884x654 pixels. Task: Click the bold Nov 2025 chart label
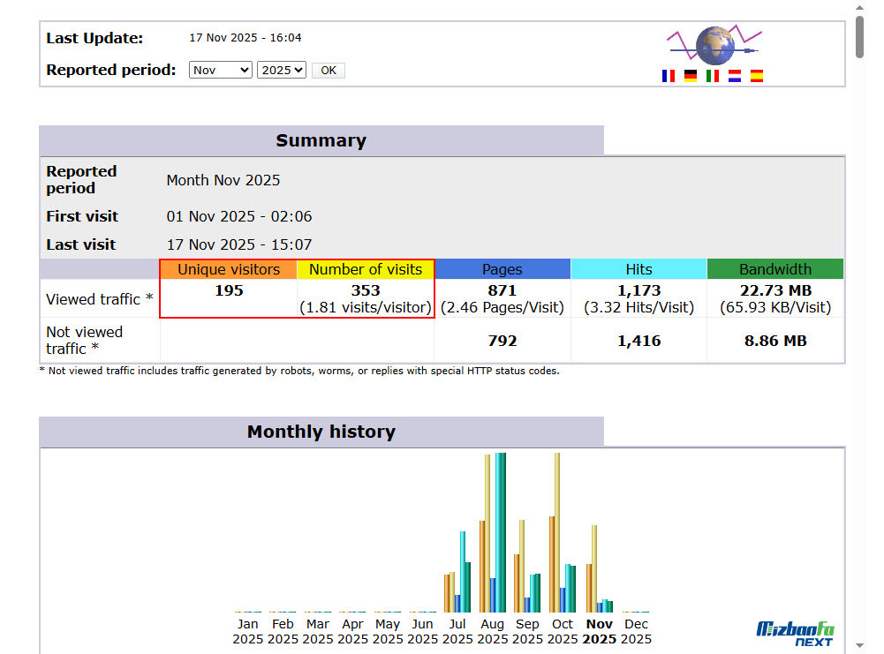tap(599, 631)
